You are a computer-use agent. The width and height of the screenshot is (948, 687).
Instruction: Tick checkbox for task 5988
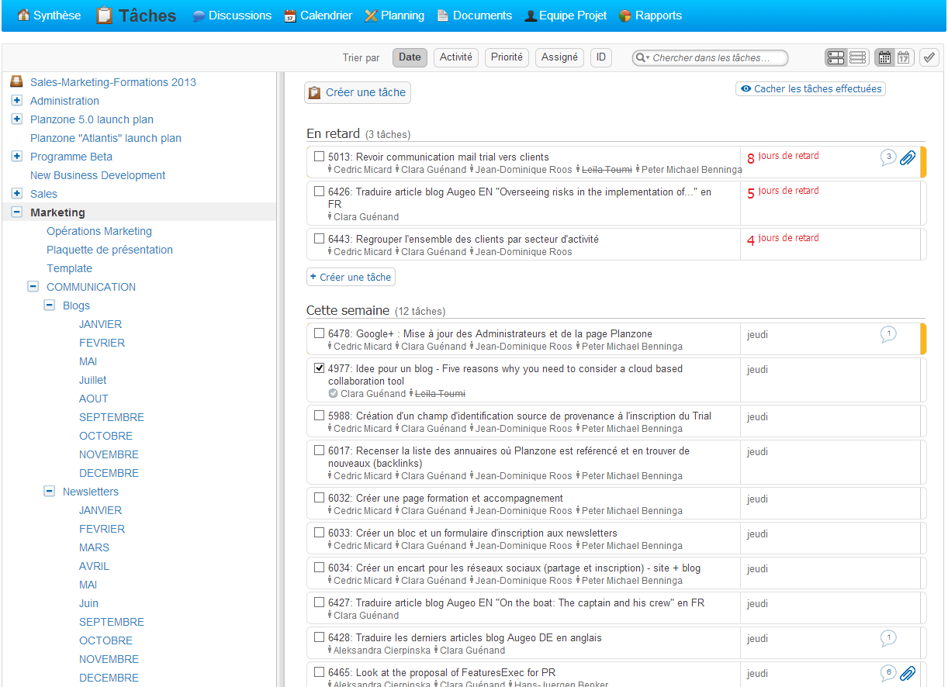tap(319, 415)
